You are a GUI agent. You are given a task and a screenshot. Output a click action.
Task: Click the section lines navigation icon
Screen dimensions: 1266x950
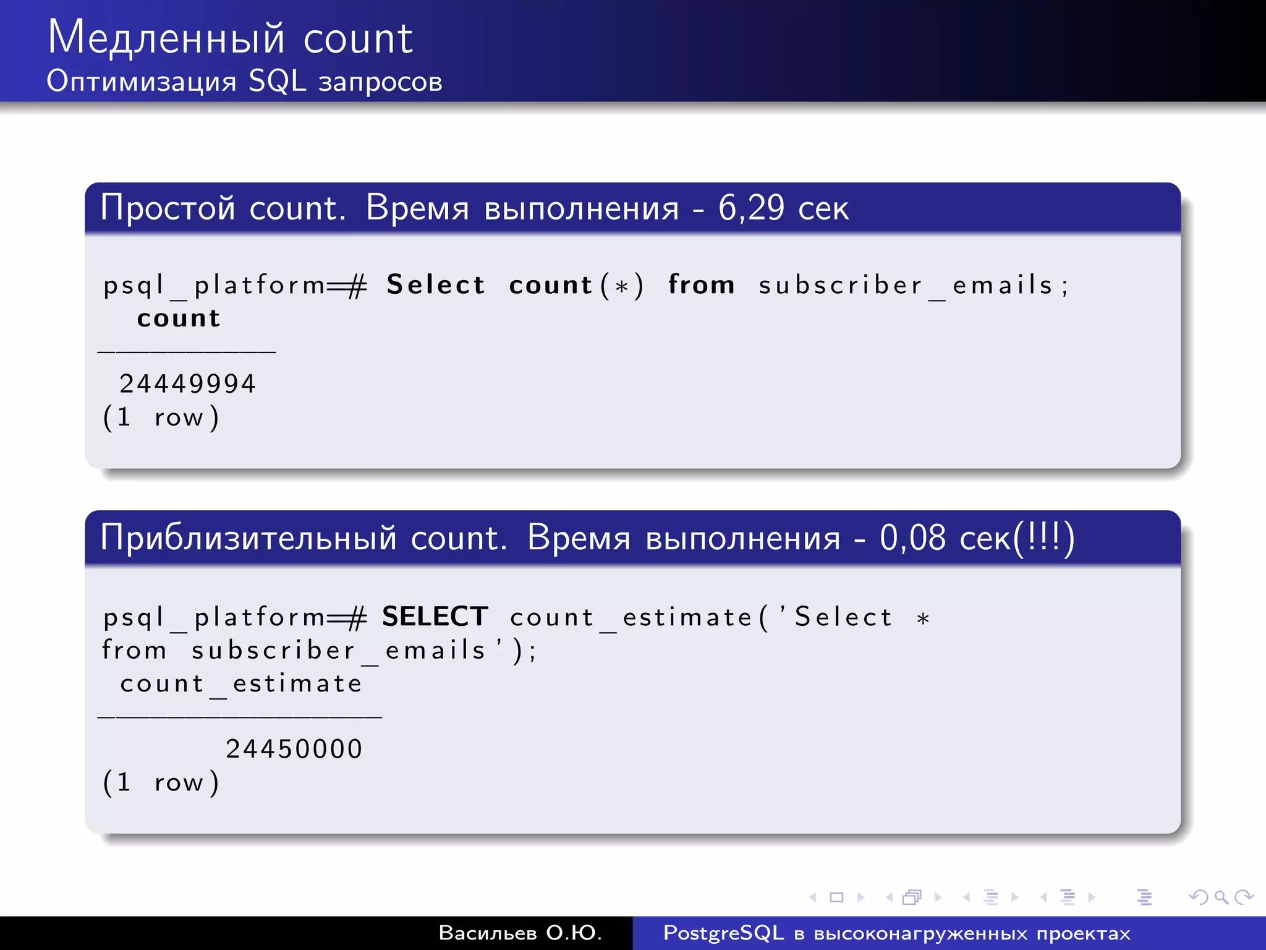click(x=1068, y=897)
